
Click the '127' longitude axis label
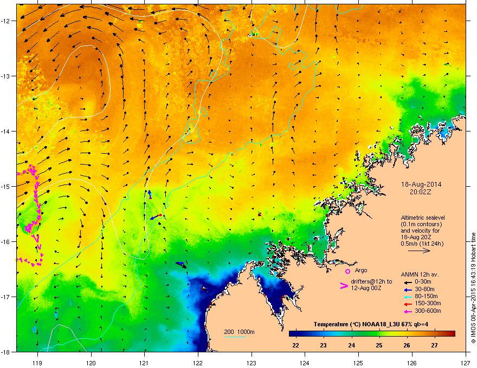click(466, 363)
